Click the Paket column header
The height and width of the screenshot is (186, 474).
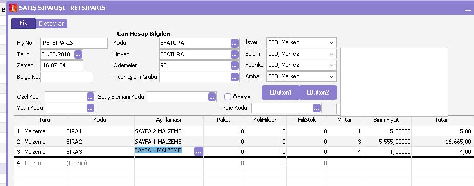click(224, 120)
